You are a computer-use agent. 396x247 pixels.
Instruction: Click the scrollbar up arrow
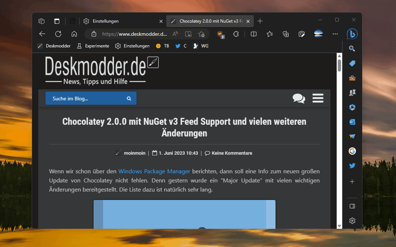340,56
